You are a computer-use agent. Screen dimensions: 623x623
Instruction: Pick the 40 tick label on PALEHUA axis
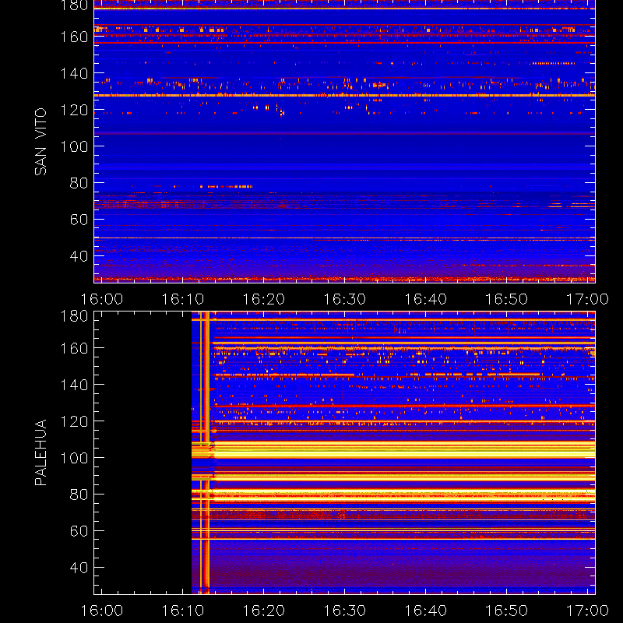tap(79, 568)
